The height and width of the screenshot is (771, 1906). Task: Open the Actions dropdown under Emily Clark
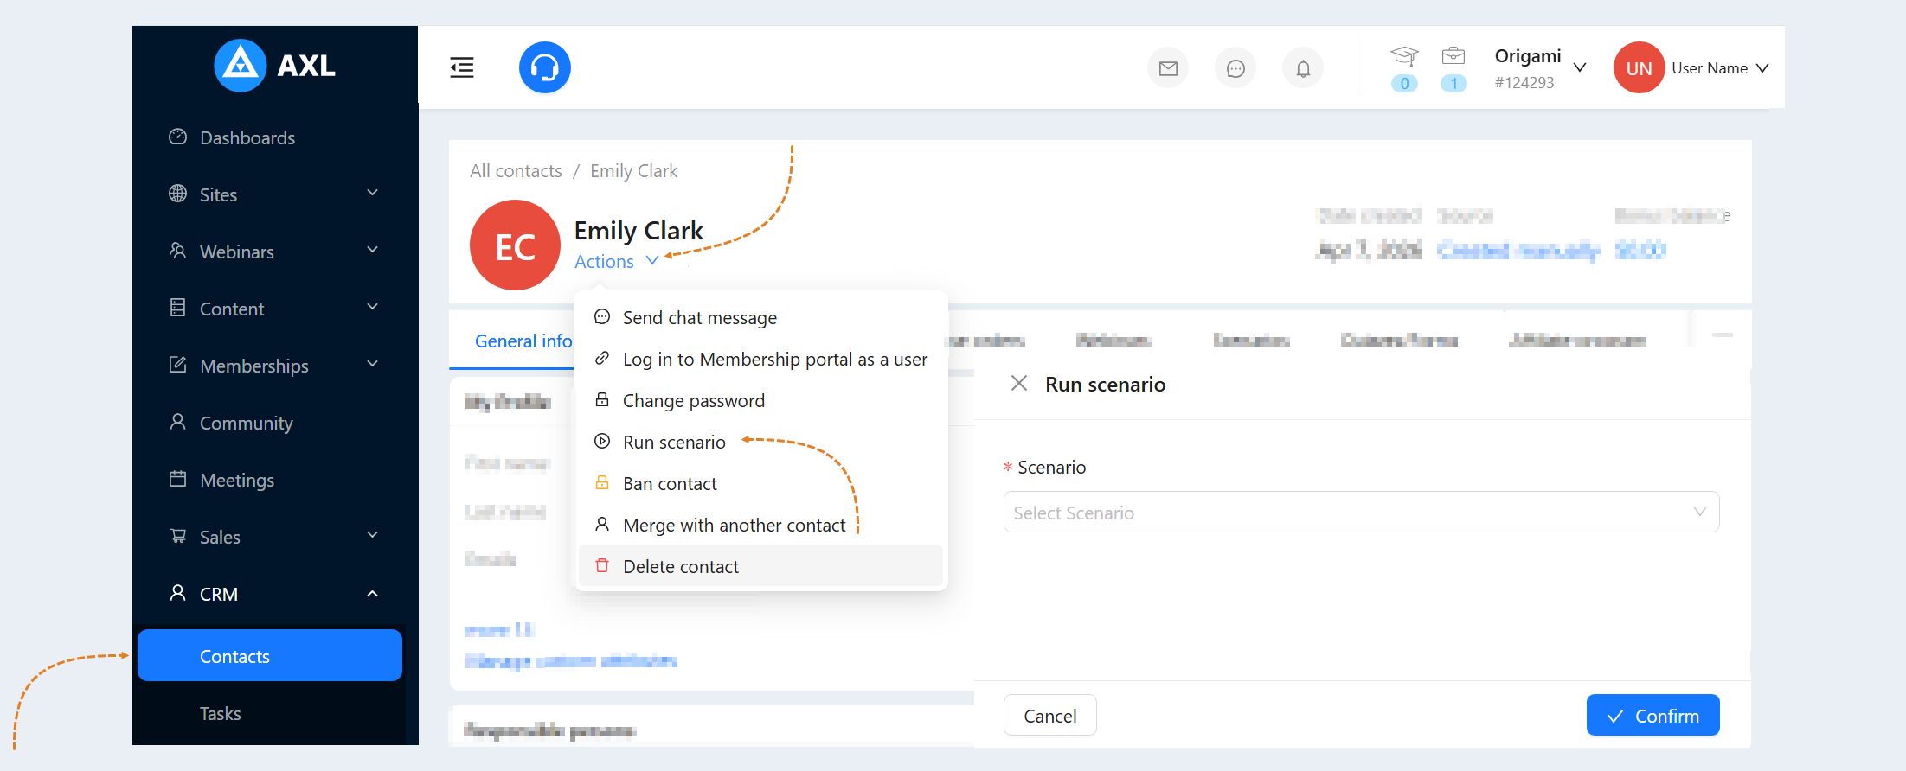coord(616,261)
